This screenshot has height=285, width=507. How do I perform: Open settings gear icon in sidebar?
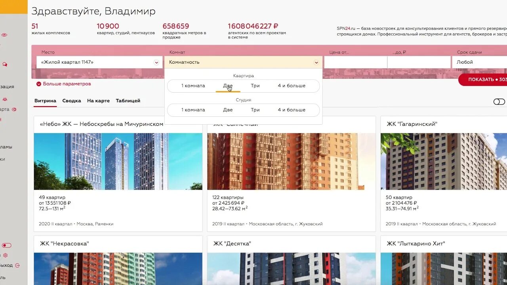point(6,255)
